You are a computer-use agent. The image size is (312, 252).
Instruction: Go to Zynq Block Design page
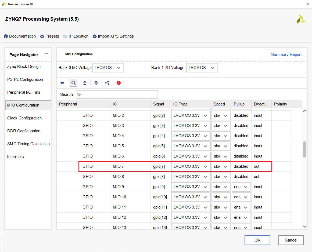(24, 67)
